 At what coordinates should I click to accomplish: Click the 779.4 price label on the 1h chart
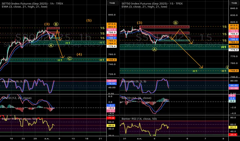pos(112,46)
